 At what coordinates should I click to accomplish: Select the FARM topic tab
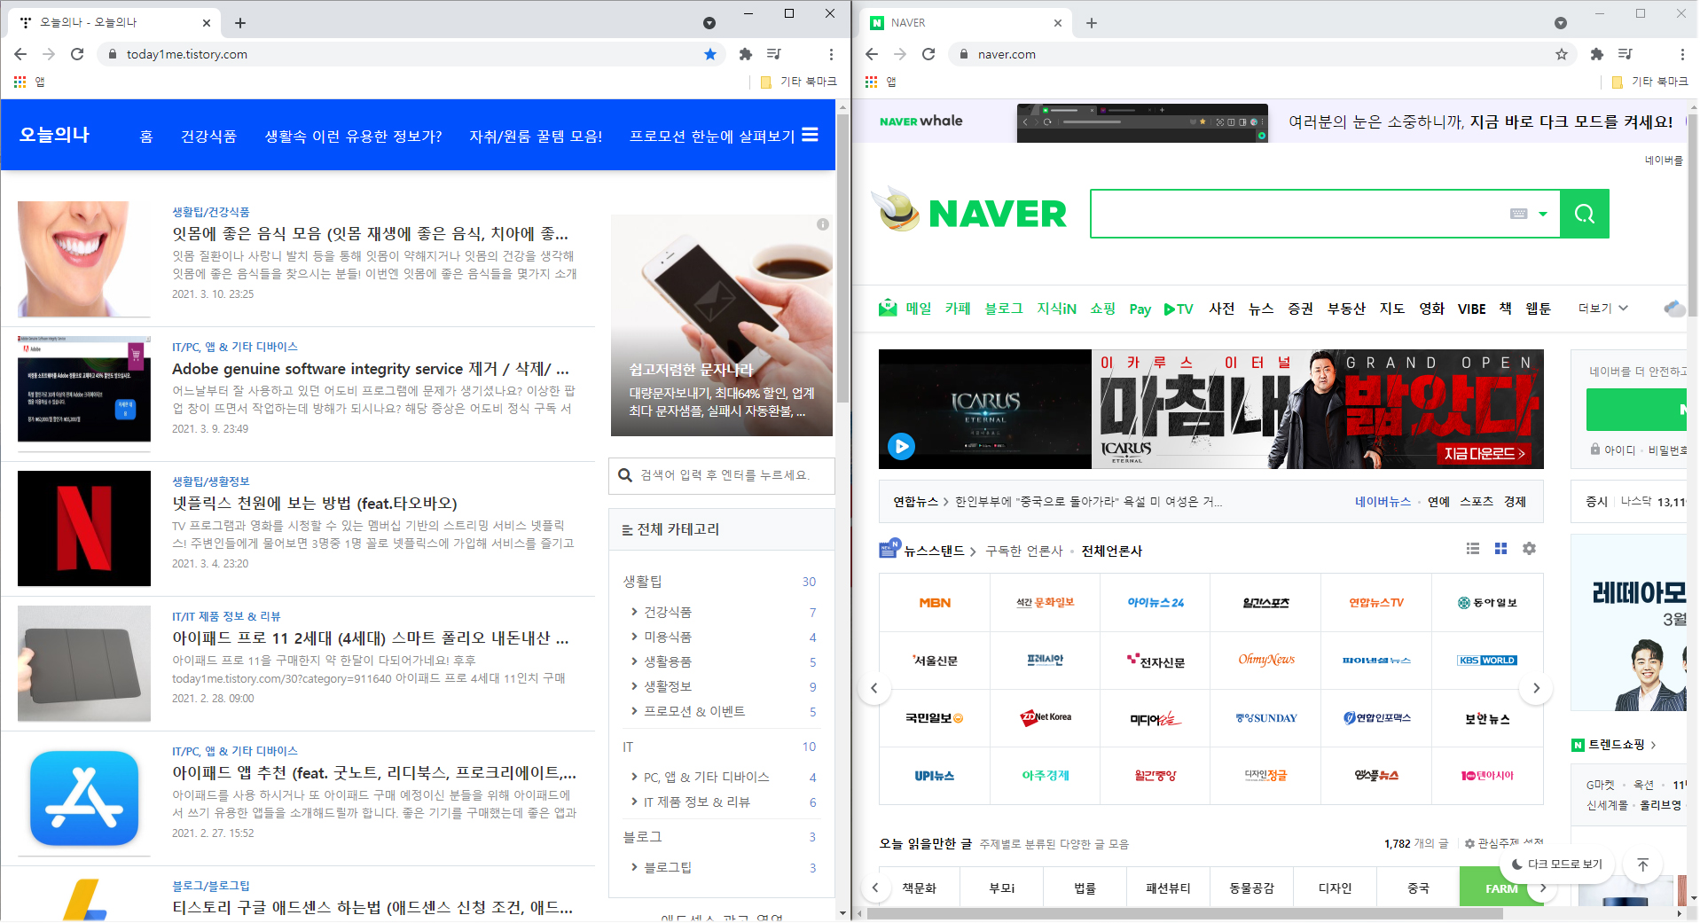point(1501,888)
